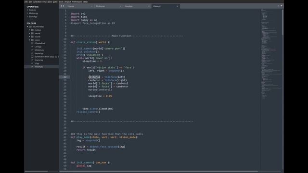
Task: Open the File menu
Action: (x=26, y=2)
